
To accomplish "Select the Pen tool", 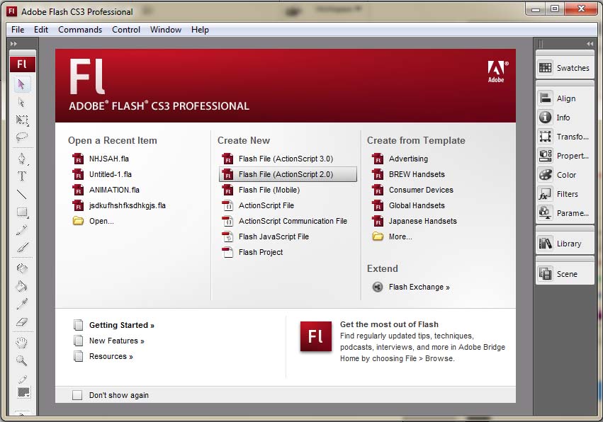I will [x=22, y=159].
